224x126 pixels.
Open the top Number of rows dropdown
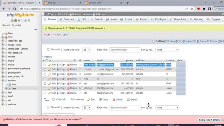[x=87, y=50]
